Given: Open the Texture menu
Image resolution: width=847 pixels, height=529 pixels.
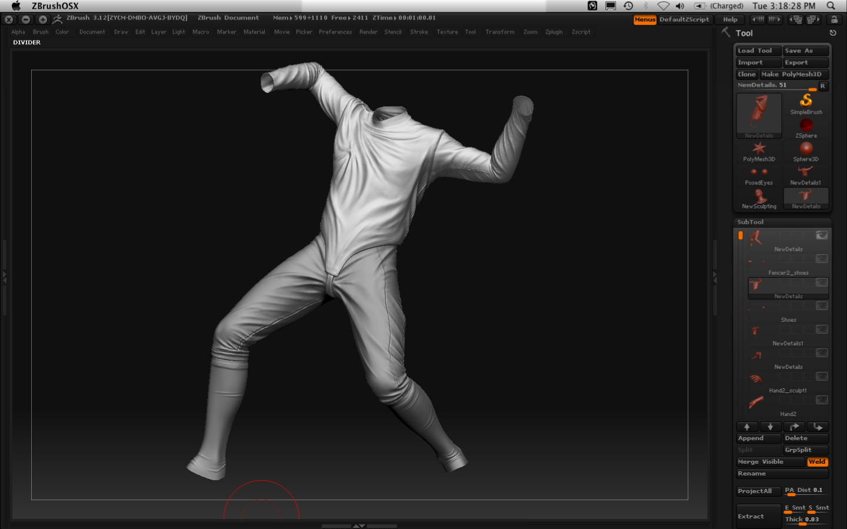Looking at the screenshot, I should [447, 32].
